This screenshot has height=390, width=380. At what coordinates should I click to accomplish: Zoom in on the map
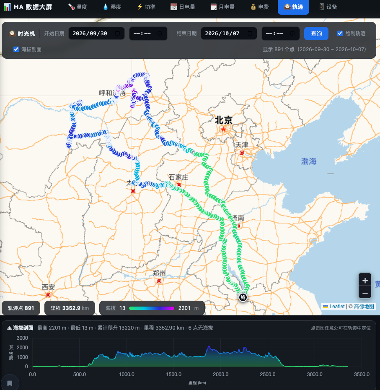point(365,281)
